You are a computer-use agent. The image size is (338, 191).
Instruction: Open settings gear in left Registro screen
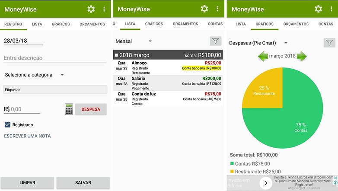coord(91,9)
